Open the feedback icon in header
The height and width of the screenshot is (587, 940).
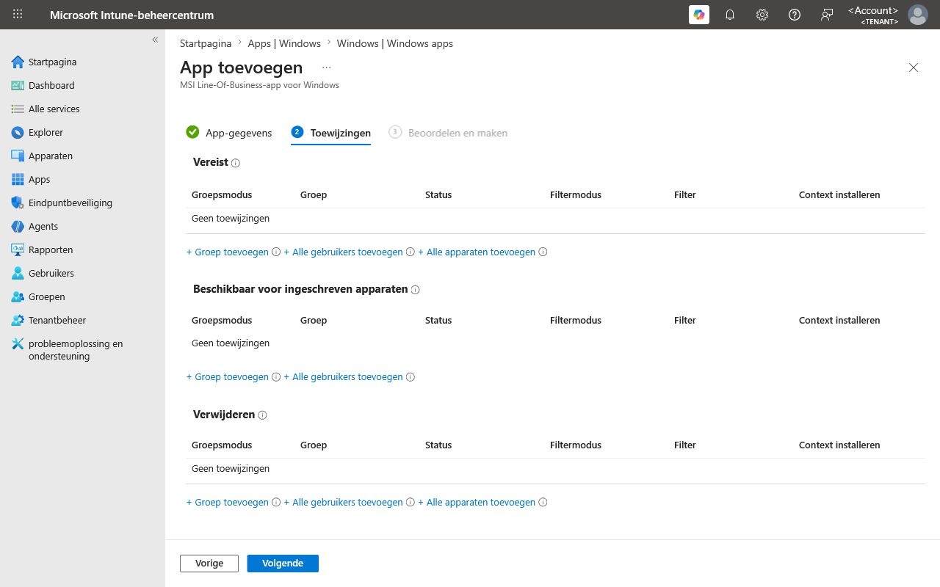827,15
